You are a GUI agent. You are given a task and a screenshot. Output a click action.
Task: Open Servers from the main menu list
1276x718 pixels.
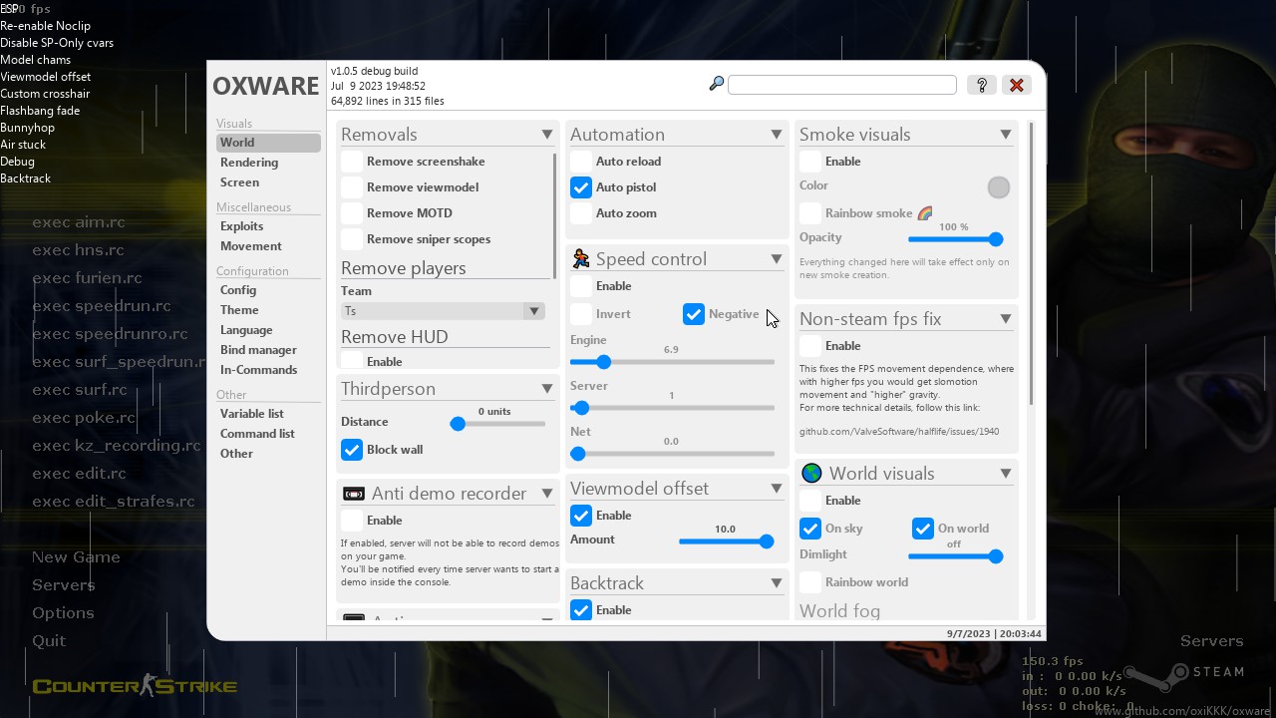pyautogui.click(x=63, y=585)
